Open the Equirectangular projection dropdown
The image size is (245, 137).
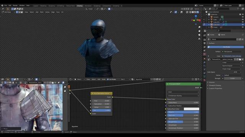[232, 66]
